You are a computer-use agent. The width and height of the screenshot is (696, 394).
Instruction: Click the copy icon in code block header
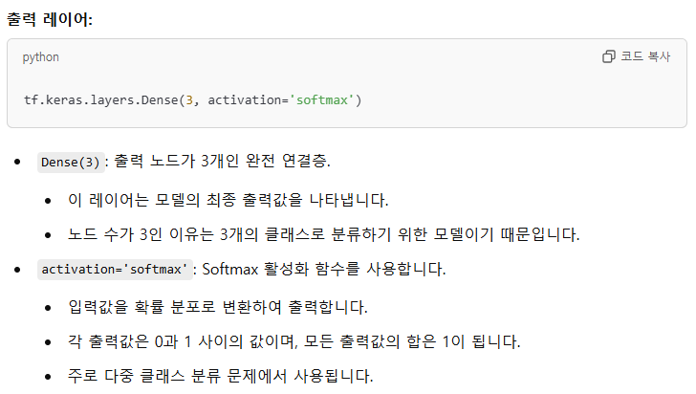click(609, 56)
